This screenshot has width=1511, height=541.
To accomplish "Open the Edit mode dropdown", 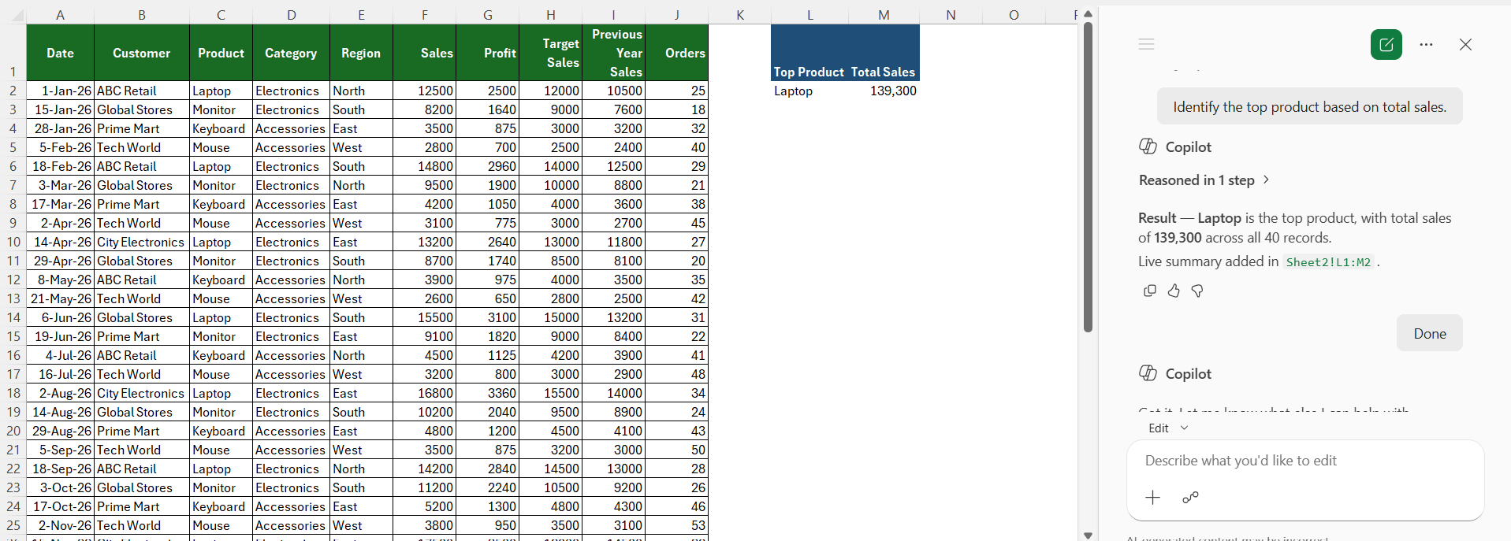I will 1168,428.
